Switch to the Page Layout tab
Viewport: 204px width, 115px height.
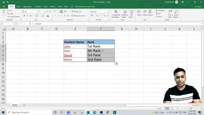[x=27, y=6]
